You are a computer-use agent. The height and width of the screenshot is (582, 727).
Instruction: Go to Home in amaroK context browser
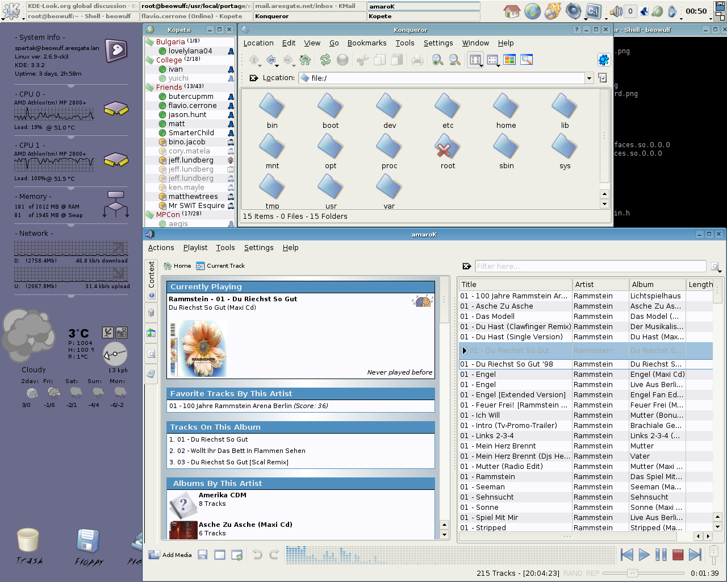point(177,265)
